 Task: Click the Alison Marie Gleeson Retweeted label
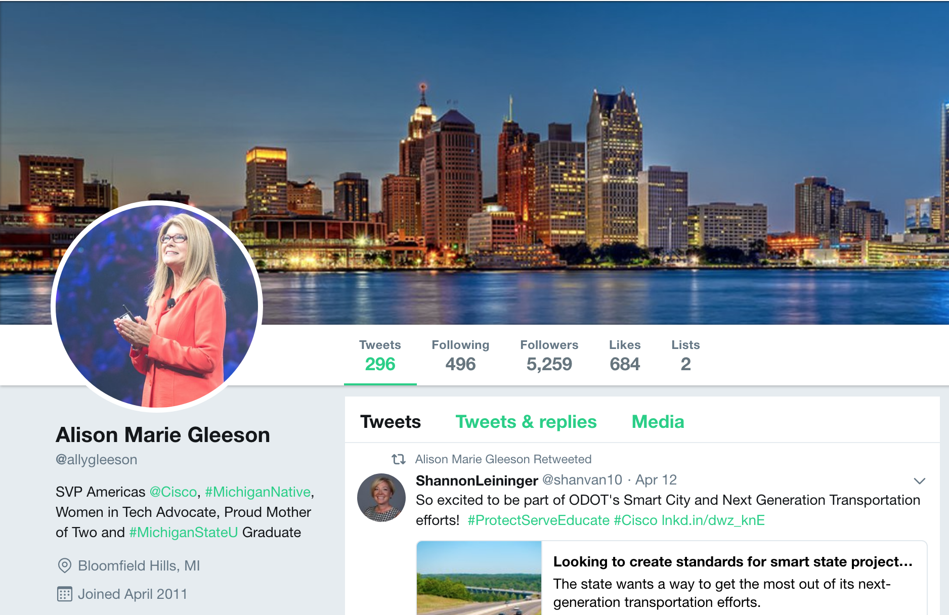[503, 459]
